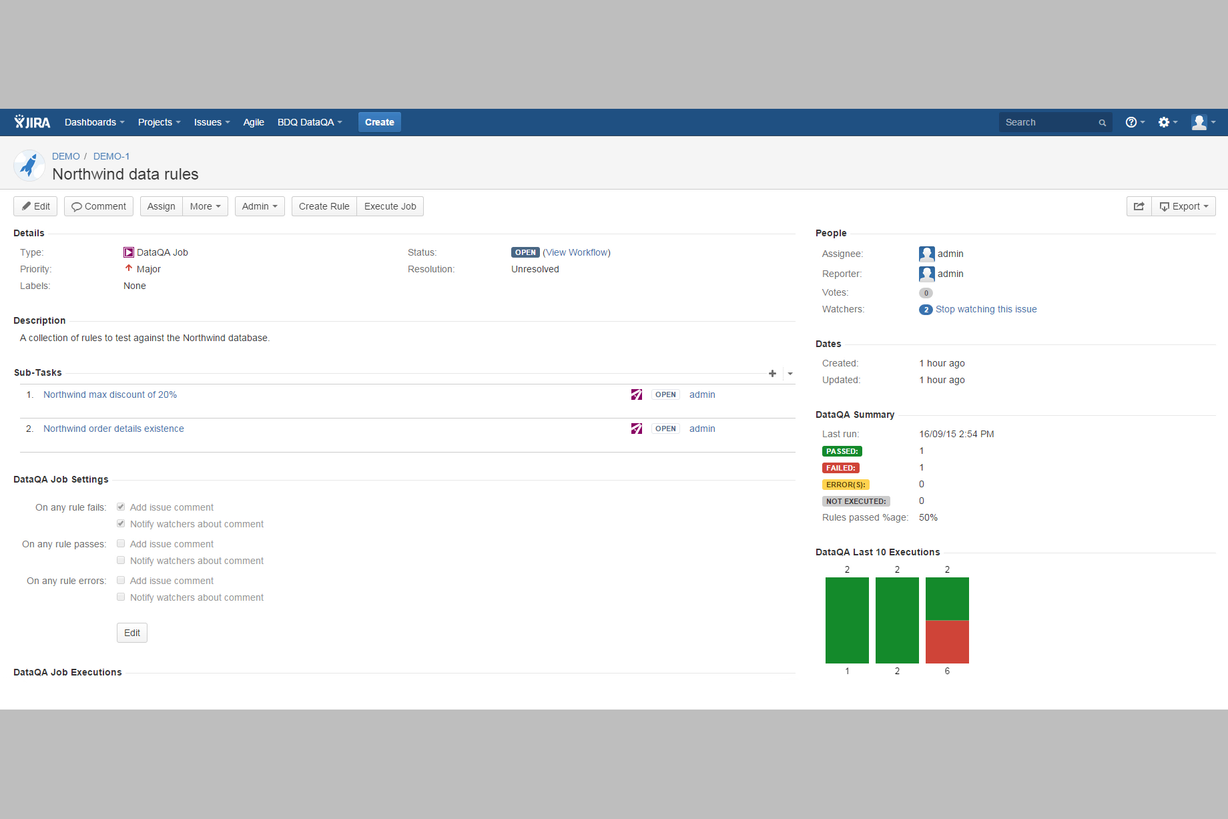
Task: Open the settings gear menu
Action: [1167, 122]
